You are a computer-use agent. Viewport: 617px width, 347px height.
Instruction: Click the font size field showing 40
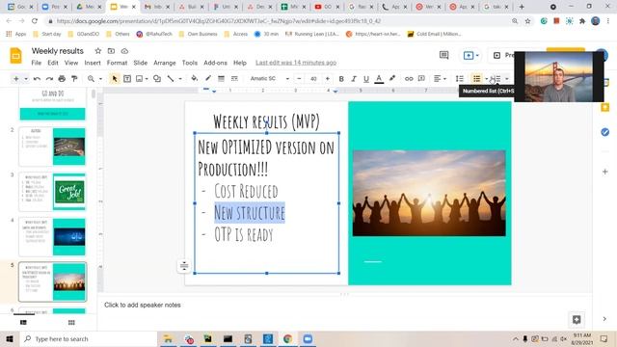[313, 79]
